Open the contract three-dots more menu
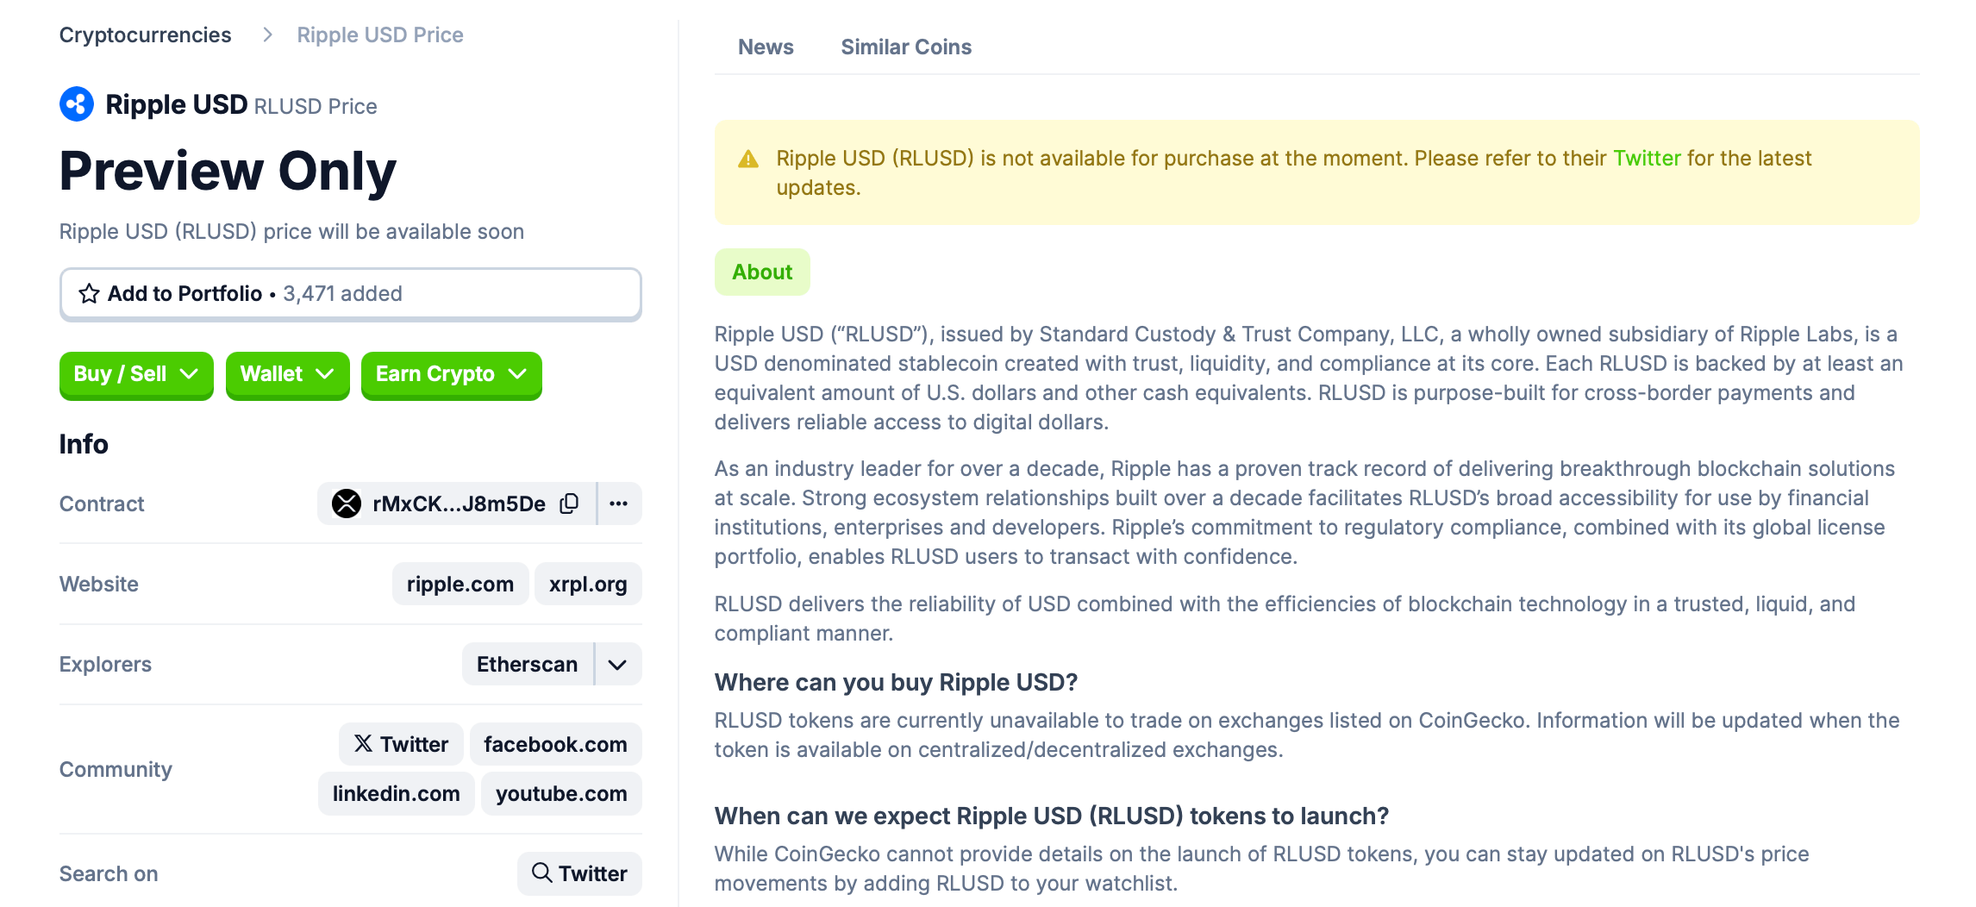The width and height of the screenshot is (1976, 907). click(x=619, y=504)
